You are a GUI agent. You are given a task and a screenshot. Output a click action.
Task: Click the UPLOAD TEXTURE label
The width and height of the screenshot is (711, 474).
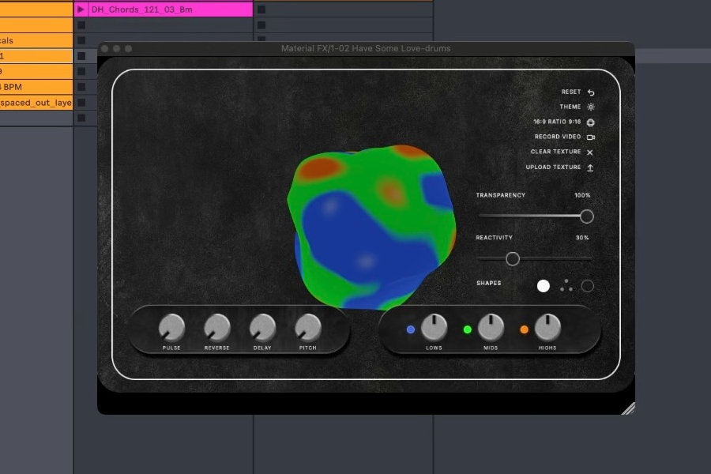(x=553, y=167)
